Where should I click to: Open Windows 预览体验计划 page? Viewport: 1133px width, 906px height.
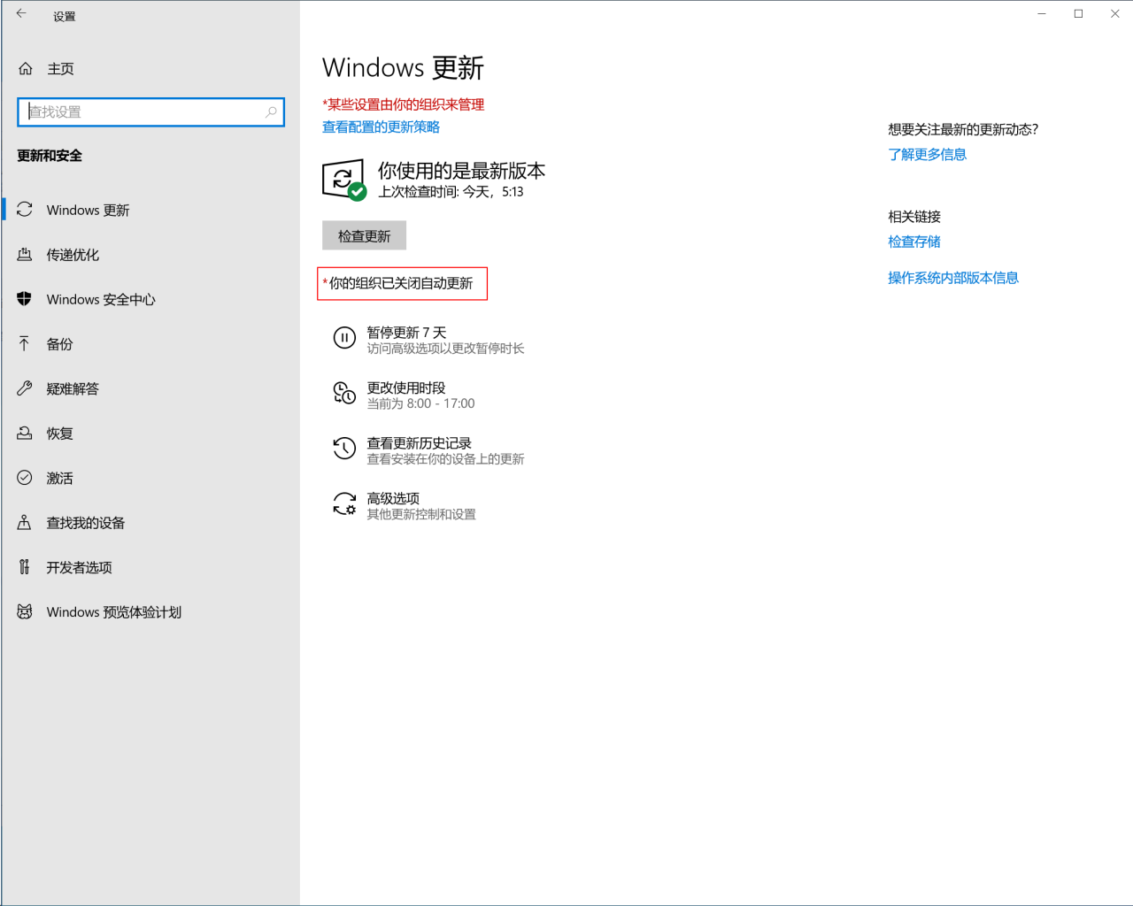click(150, 612)
